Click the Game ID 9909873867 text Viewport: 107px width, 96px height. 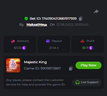coord(42,68)
